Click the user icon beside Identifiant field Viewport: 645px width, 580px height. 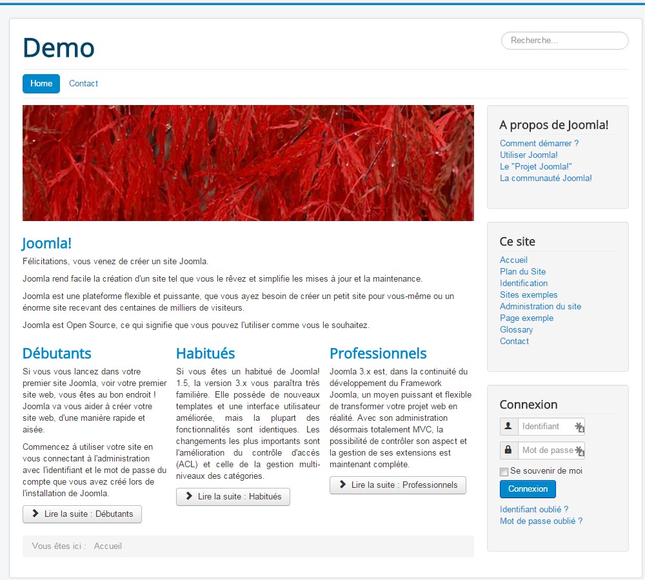pyautogui.click(x=508, y=426)
